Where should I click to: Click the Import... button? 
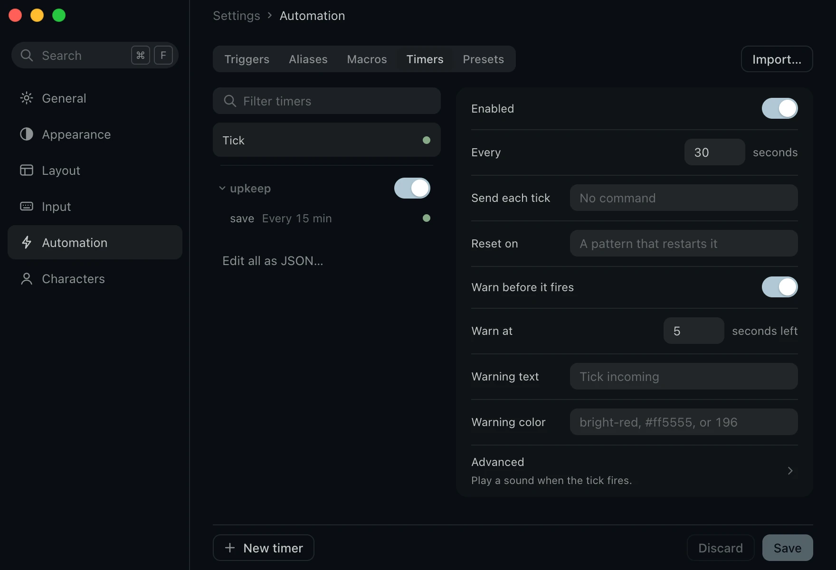click(777, 59)
